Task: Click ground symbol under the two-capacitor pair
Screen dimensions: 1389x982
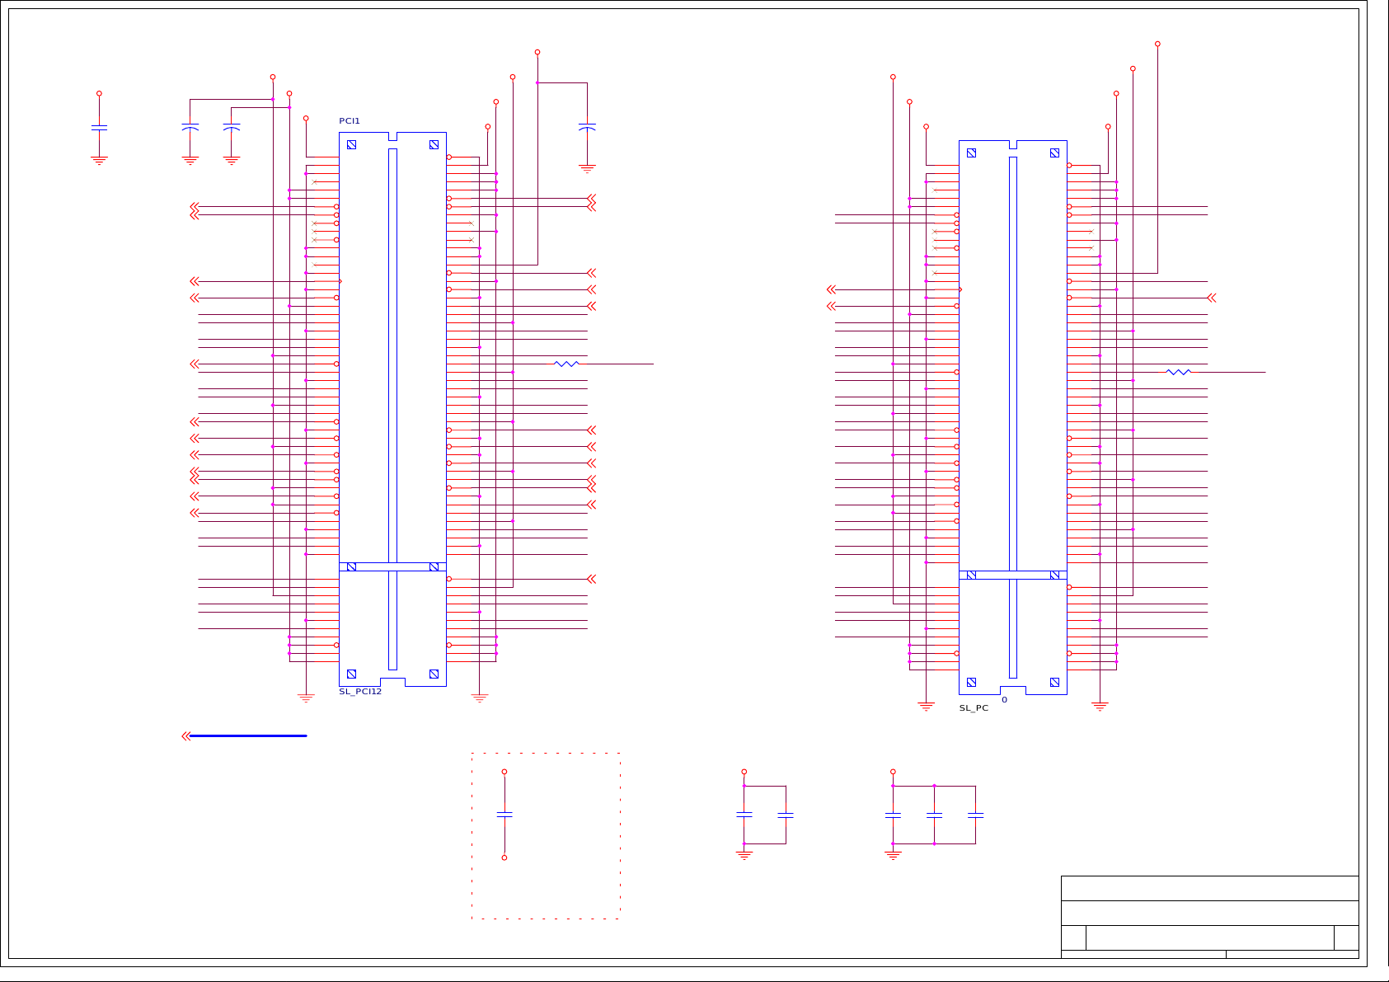Action: coord(744,856)
